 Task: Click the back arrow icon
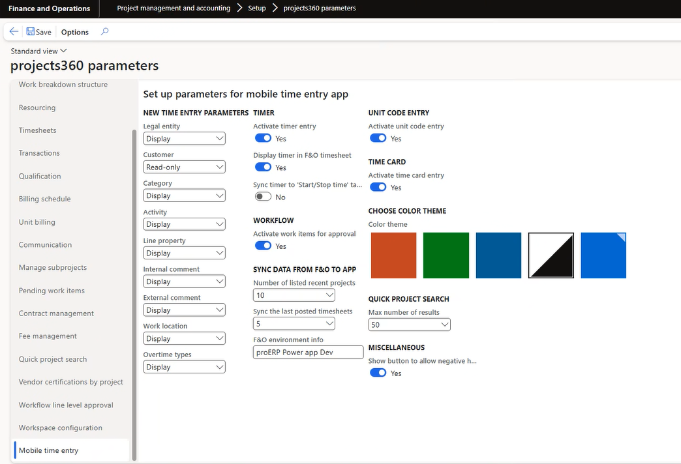click(14, 32)
